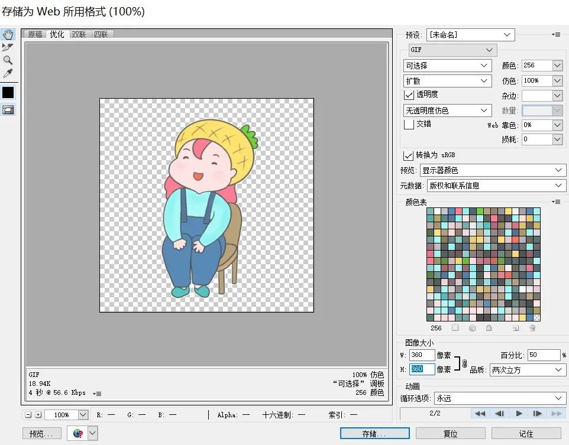Open the preset options menu icon

click(555, 35)
